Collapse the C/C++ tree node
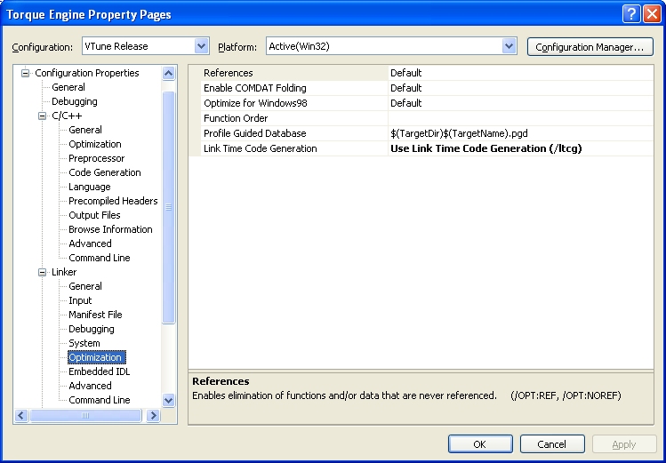 point(43,116)
